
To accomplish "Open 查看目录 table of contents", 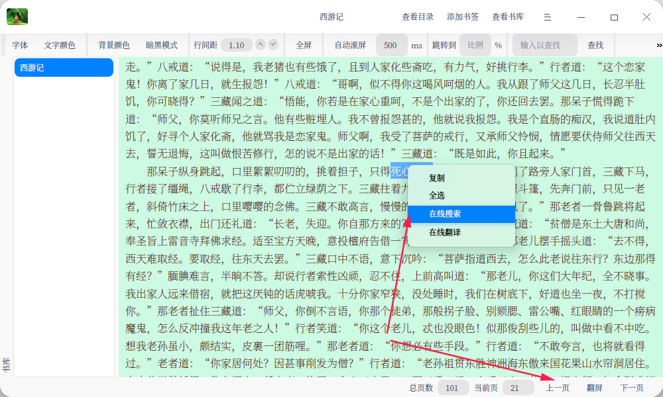I will coord(418,17).
